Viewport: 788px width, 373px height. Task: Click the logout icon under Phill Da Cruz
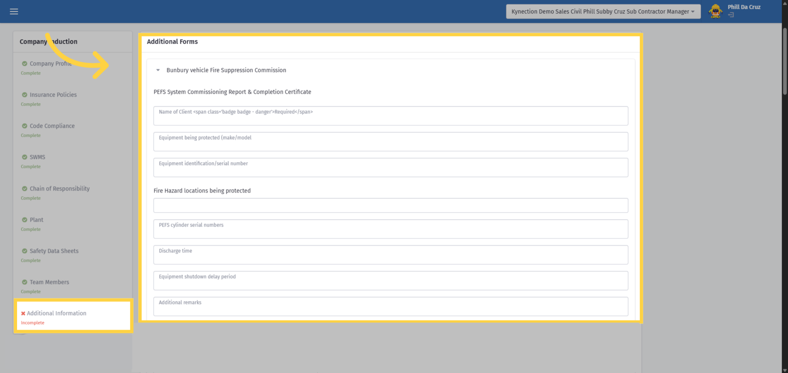click(x=731, y=15)
